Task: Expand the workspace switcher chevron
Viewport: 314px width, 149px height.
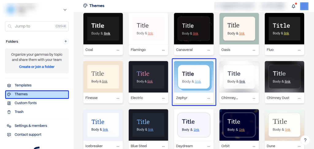Action: point(65,10)
